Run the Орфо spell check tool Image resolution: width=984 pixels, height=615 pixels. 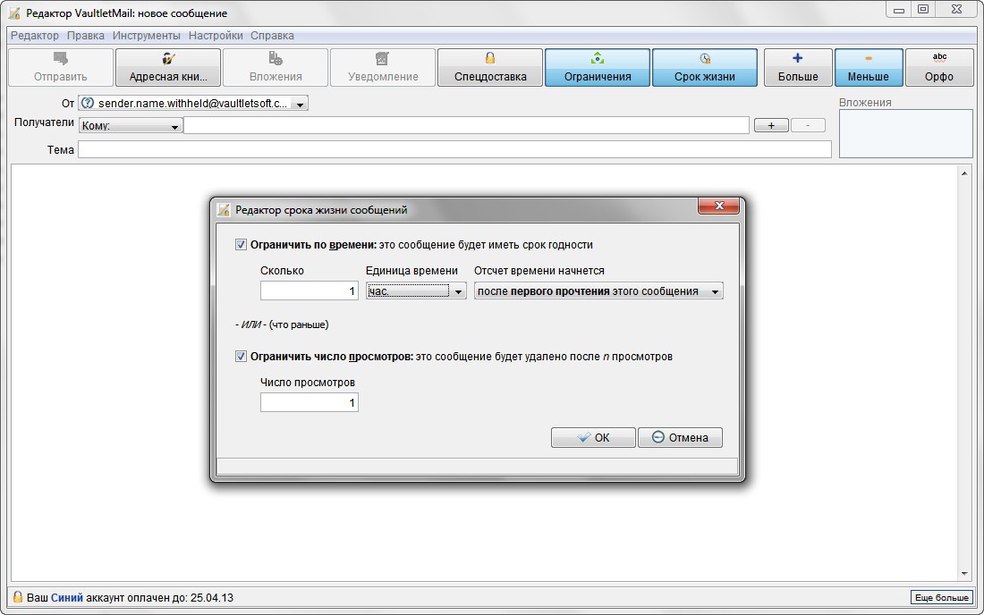938,67
